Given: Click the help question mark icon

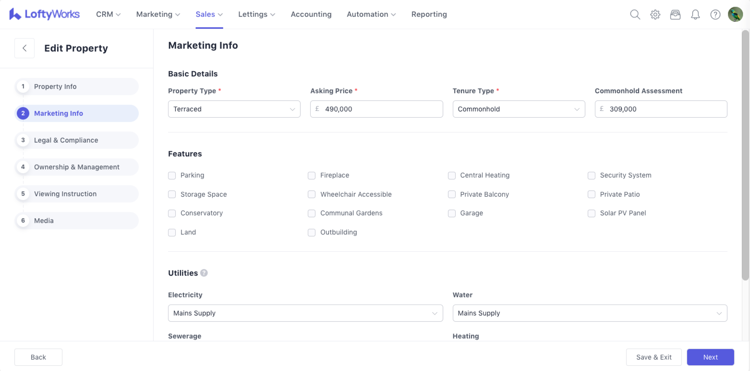Looking at the screenshot, I should [715, 14].
